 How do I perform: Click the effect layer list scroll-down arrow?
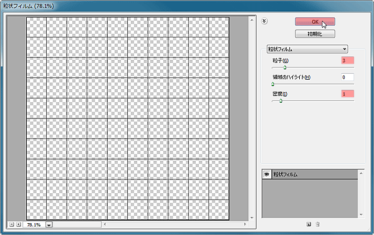[361, 214]
